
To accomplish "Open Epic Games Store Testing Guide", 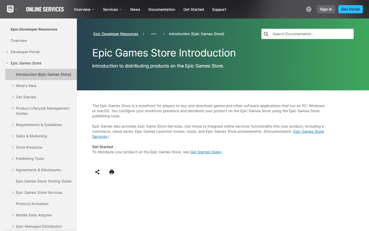I will pos(44,181).
